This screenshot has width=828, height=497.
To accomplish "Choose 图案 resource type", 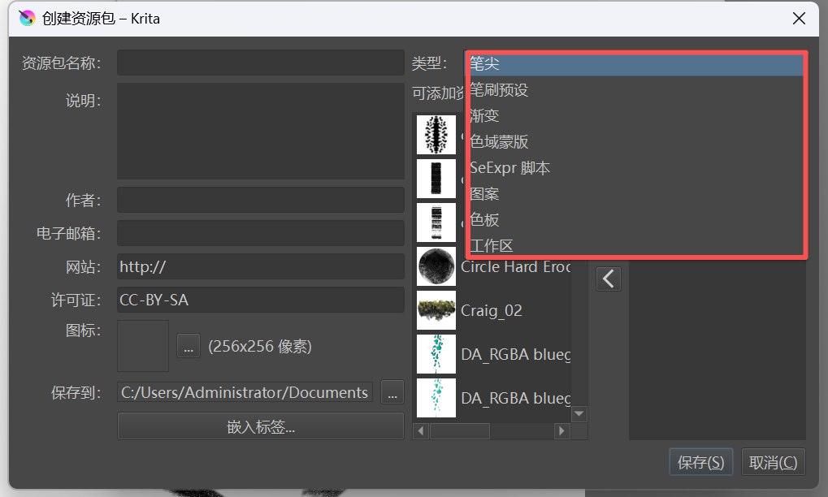I will [485, 194].
